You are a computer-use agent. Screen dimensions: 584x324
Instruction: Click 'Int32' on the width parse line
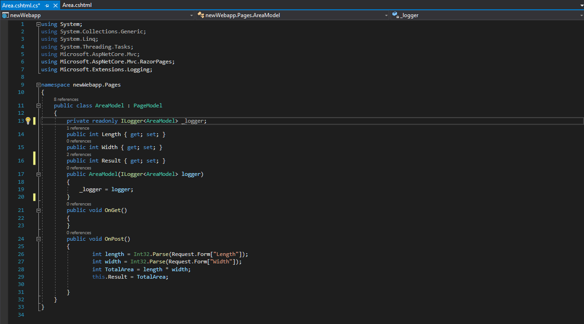pyautogui.click(x=138, y=262)
